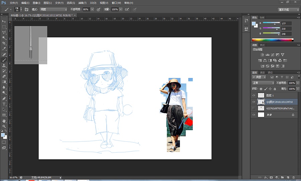
Task: Click the color spectrum ramp
Action: coord(273,40)
